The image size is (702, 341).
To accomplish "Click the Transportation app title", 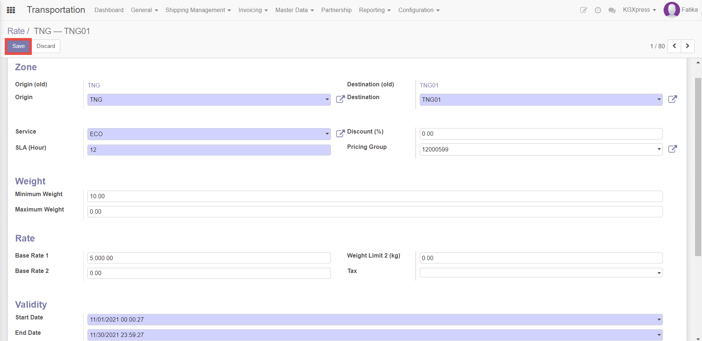I will pyautogui.click(x=56, y=10).
